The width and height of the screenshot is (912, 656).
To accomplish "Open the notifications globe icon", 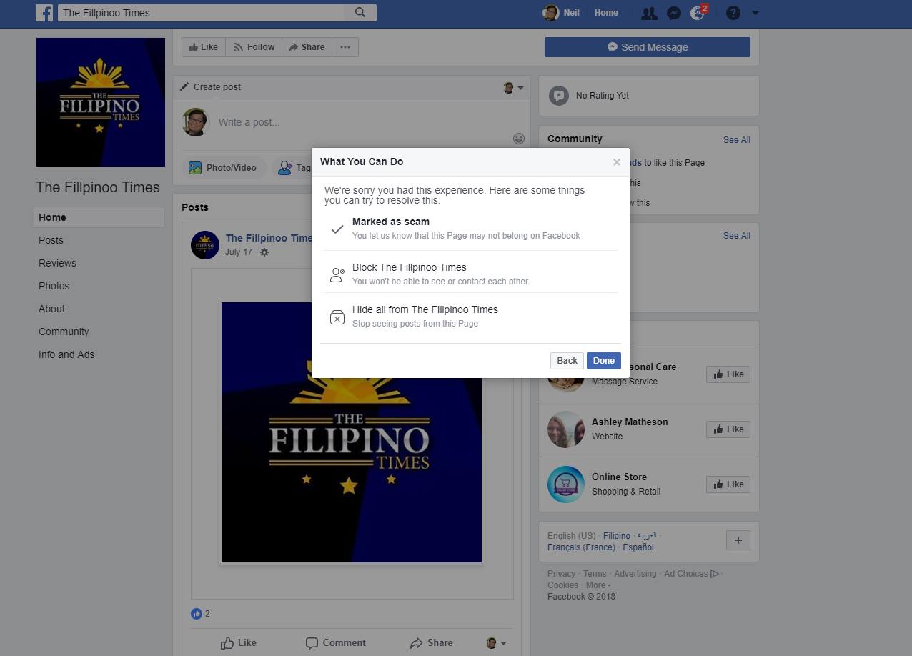I will [698, 13].
